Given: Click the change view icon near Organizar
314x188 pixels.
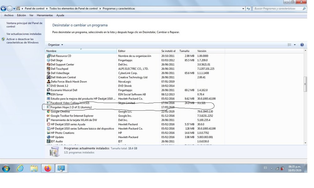Looking at the screenshot, I should (x=289, y=45).
